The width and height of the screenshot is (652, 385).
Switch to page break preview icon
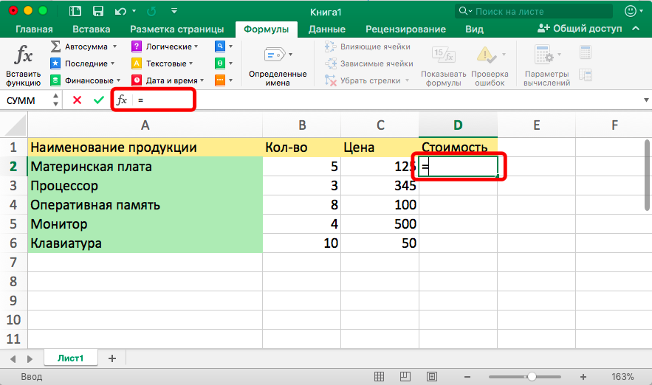point(432,376)
